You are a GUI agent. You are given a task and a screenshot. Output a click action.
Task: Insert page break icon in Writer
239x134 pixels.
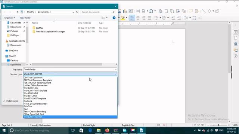pyautogui.click(x=138, y=11)
